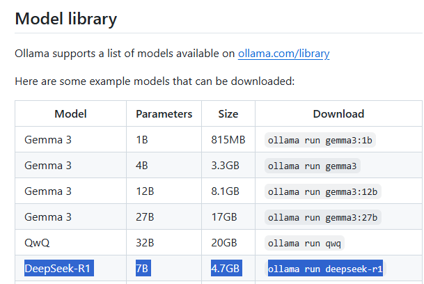Click the Gemma 3 12B parameters cell
Screen dimensions: 424x284
(164, 191)
